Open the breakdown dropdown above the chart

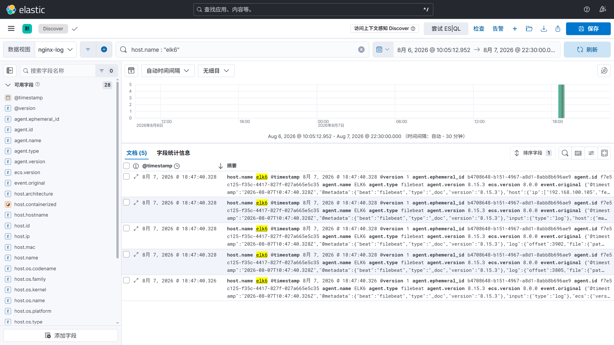[216, 71]
